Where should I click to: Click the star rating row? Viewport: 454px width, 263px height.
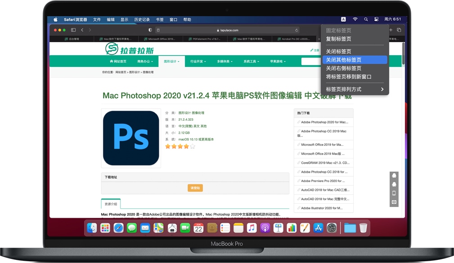pos(180,146)
